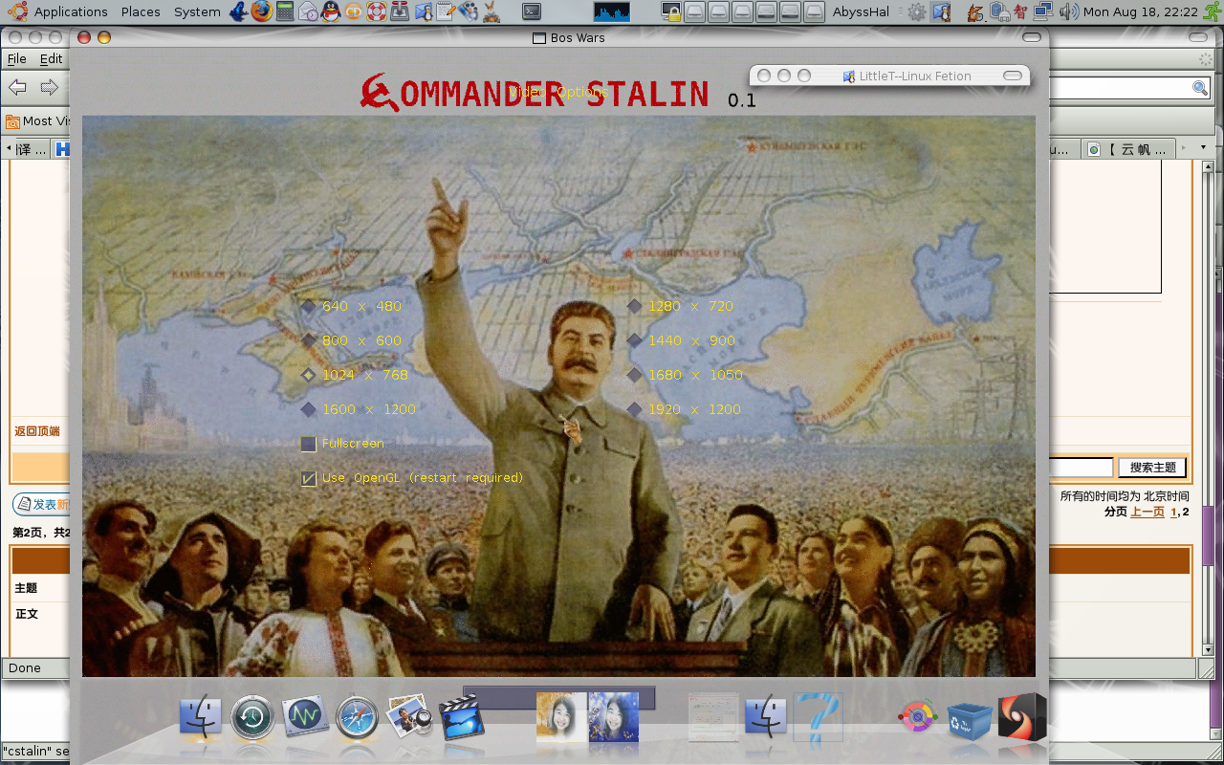The image size is (1224, 765).
Task: Open the Edit menu in Firefox
Action: (x=51, y=58)
